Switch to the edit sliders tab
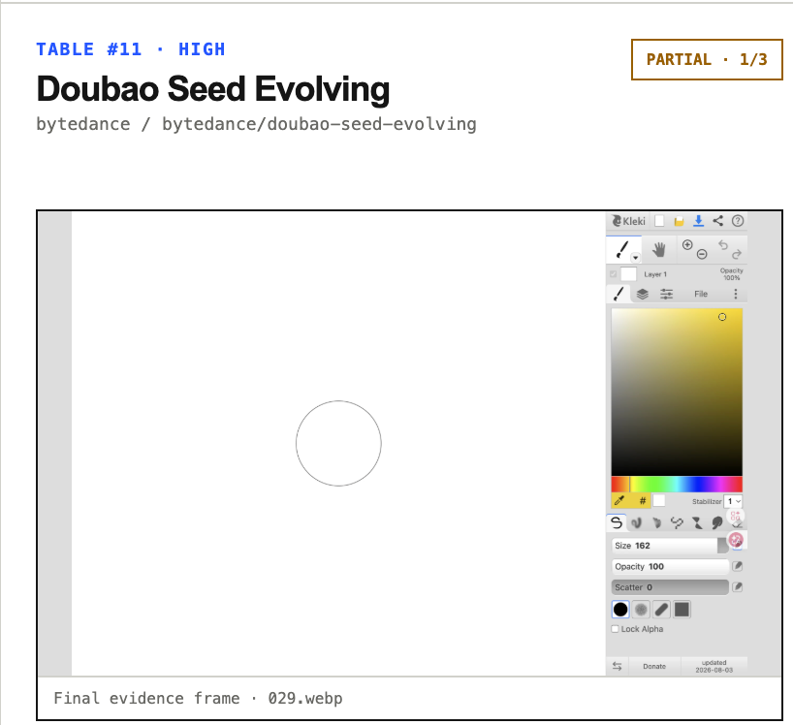Image resolution: width=793 pixels, height=725 pixels. coord(667,294)
